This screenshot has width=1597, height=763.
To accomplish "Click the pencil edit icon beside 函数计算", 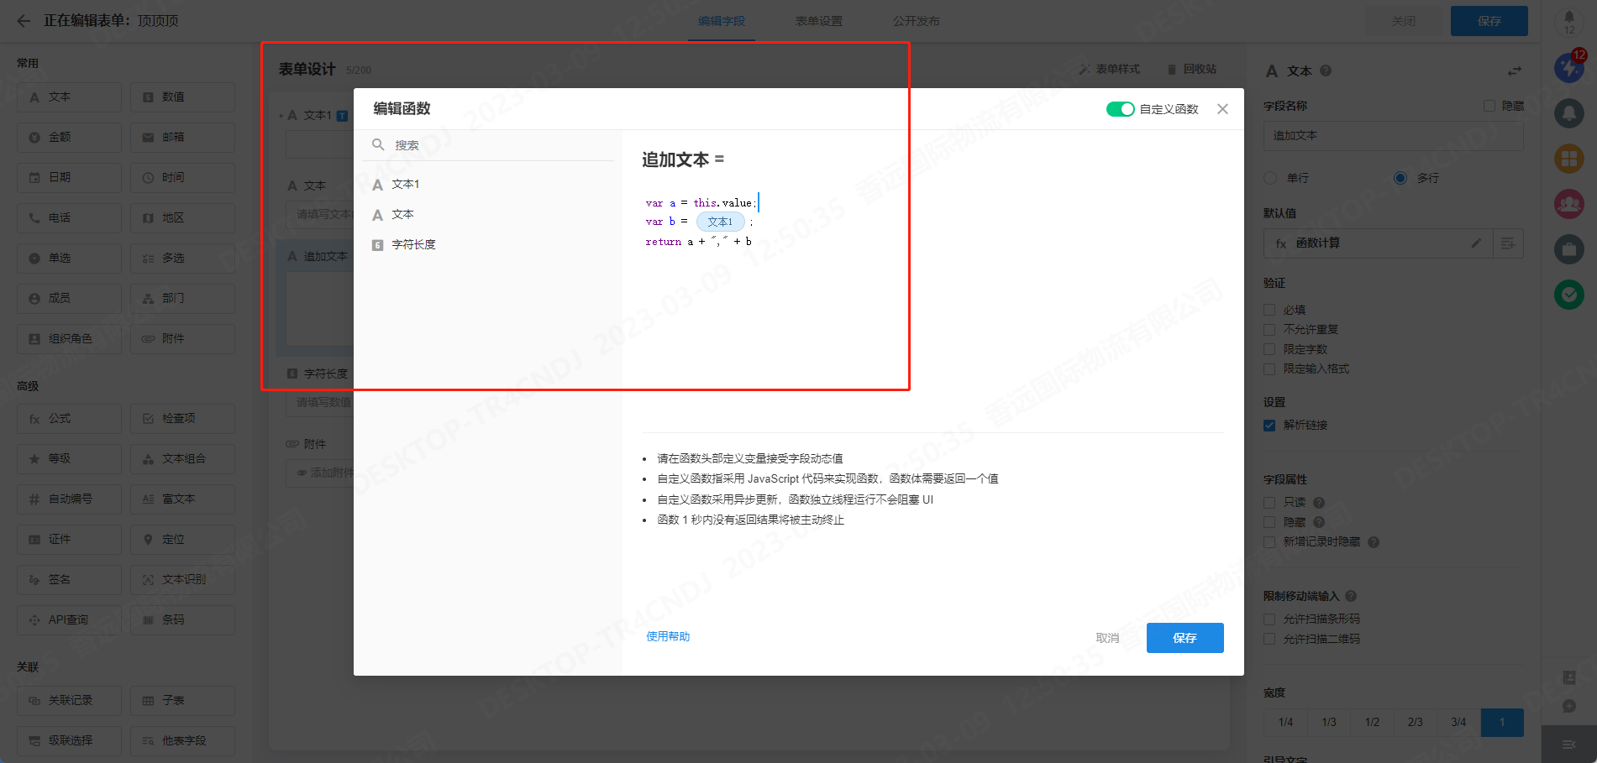I will pyautogui.click(x=1476, y=243).
